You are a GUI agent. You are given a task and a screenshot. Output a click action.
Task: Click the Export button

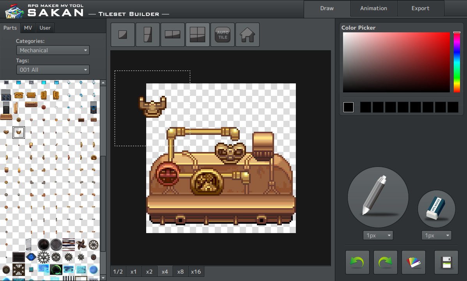[x=420, y=8]
